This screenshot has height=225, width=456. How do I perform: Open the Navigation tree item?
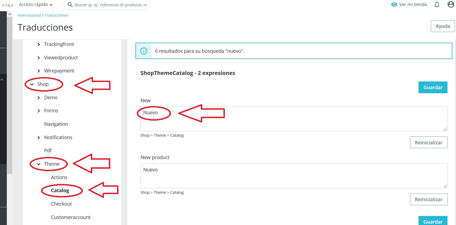[x=56, y=124]
